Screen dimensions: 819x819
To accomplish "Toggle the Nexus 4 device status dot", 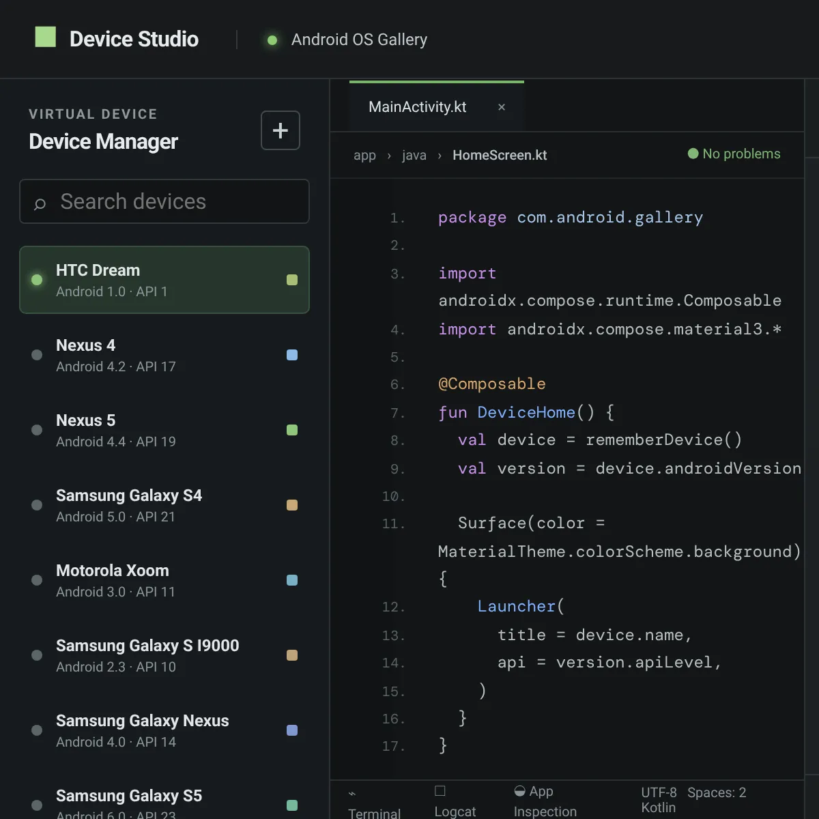I will click(37, 355).
